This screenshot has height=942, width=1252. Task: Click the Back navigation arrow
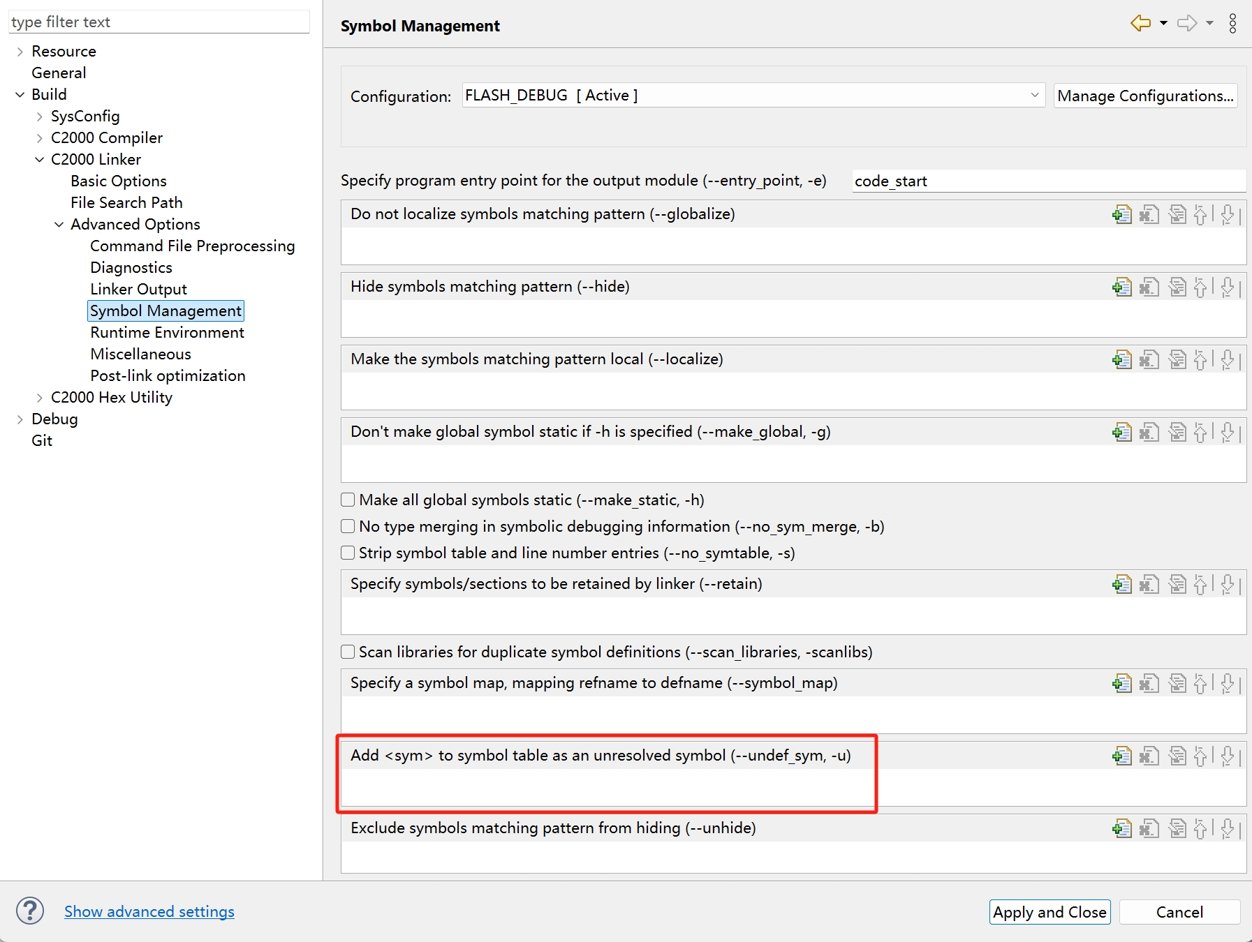[x=1140, y=24]
